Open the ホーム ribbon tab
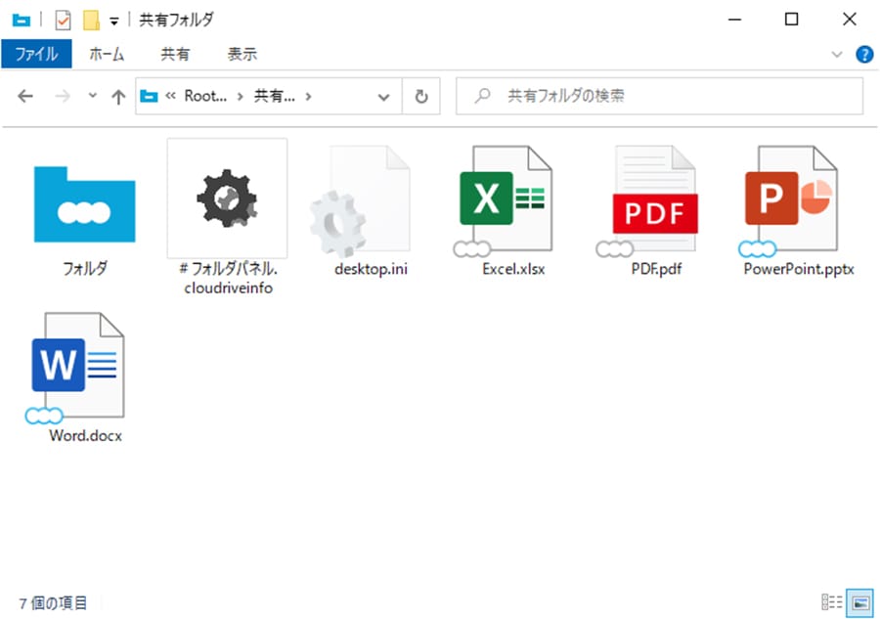This screenshot has height=619, width=880. click(107, 54)
